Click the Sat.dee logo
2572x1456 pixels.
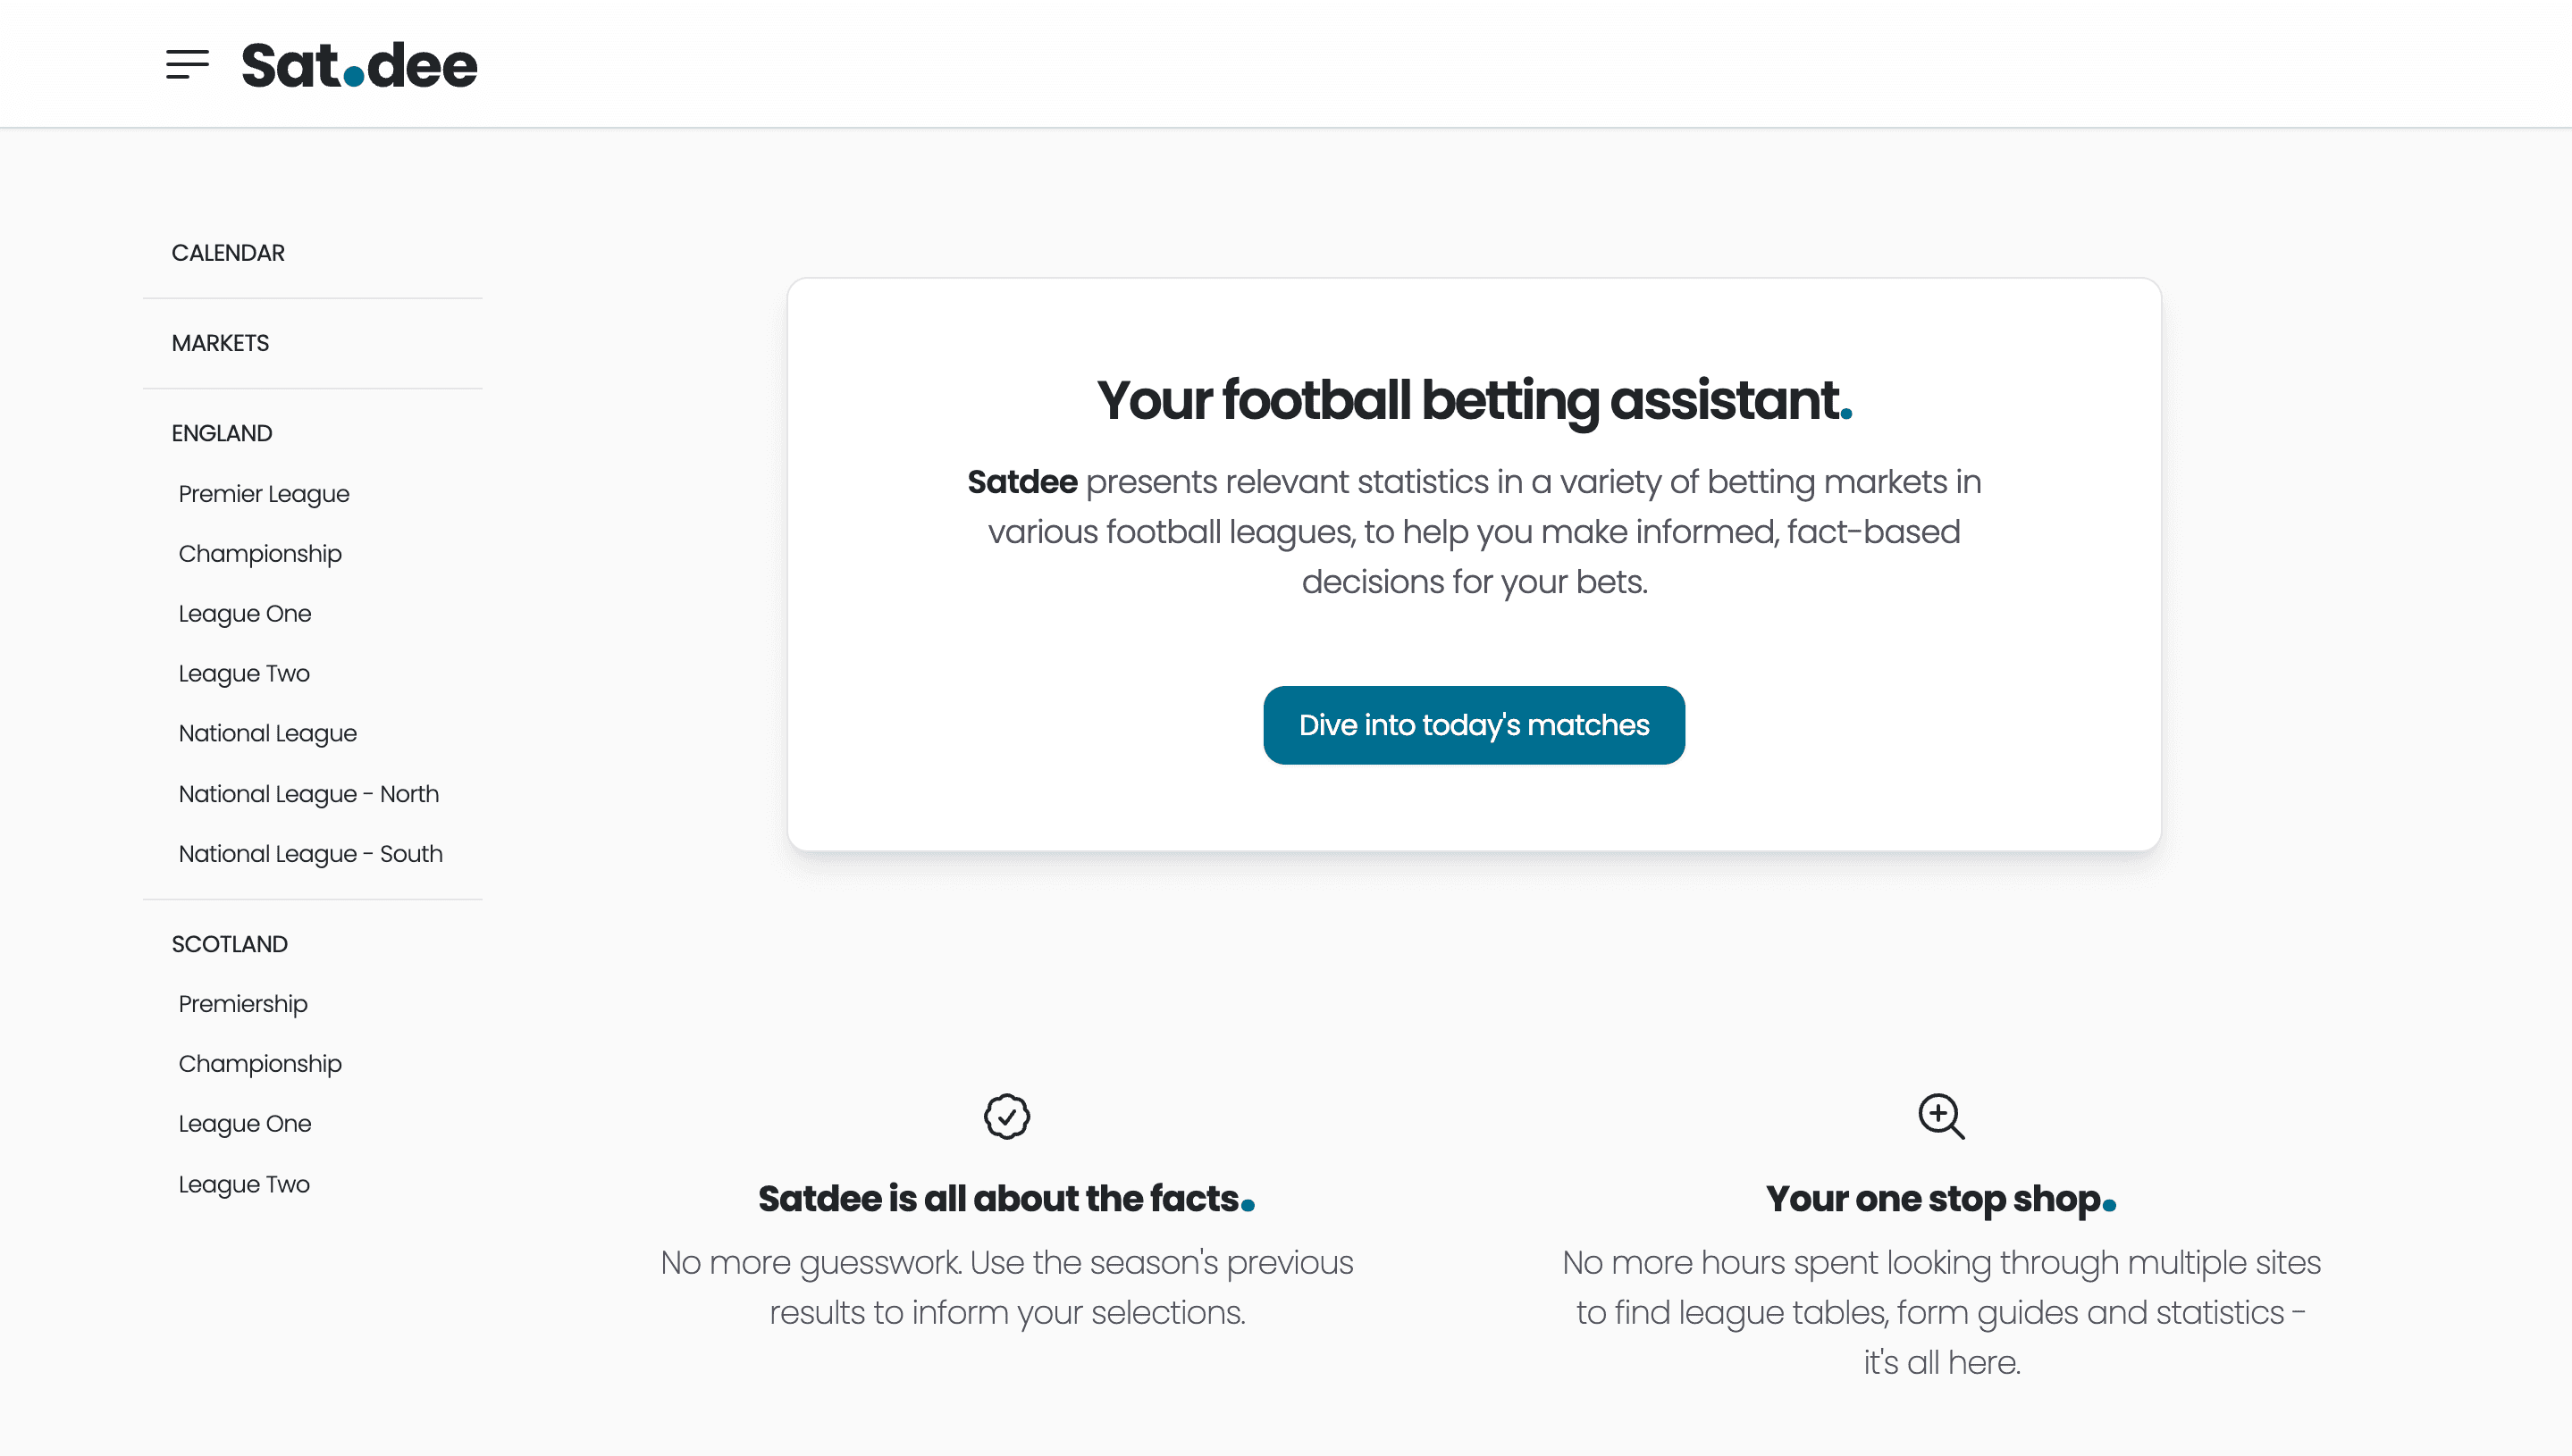pos(359,66)
